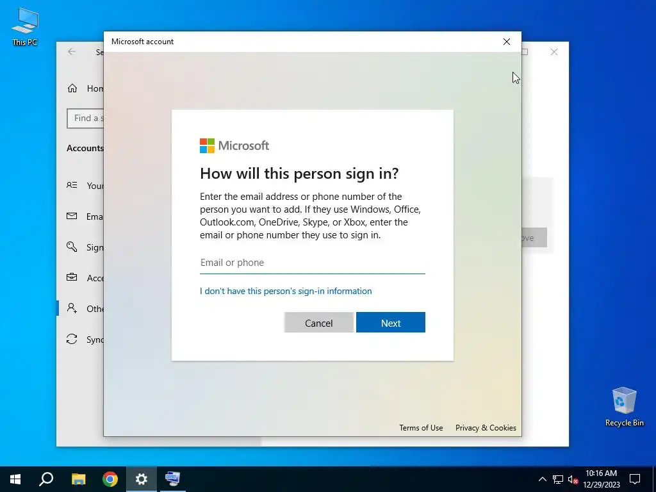Click the Microsoft logo in the dialog
Image resolution: width=656 pixels, height=492 pixels.
[x=234, y=145]
